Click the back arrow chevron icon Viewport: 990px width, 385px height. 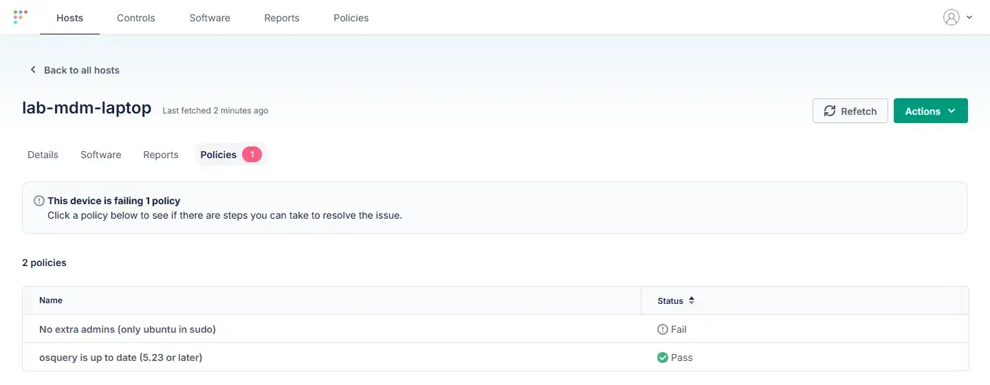(32, 70)
